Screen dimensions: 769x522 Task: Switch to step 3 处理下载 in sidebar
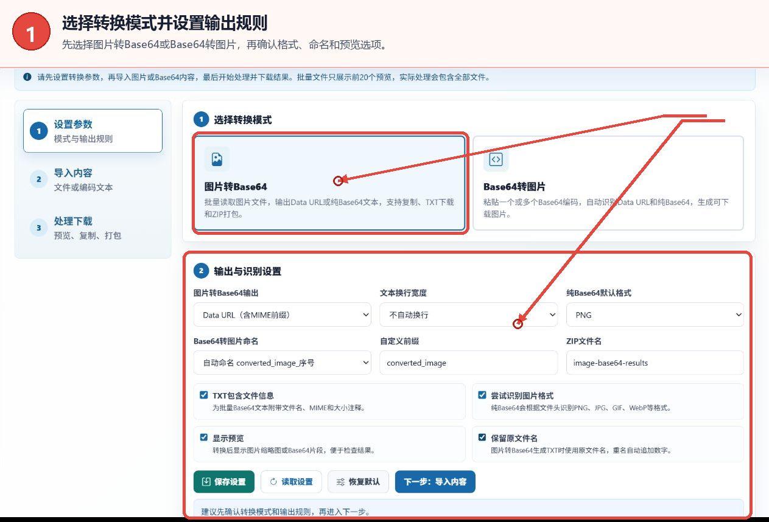point(93,228)
